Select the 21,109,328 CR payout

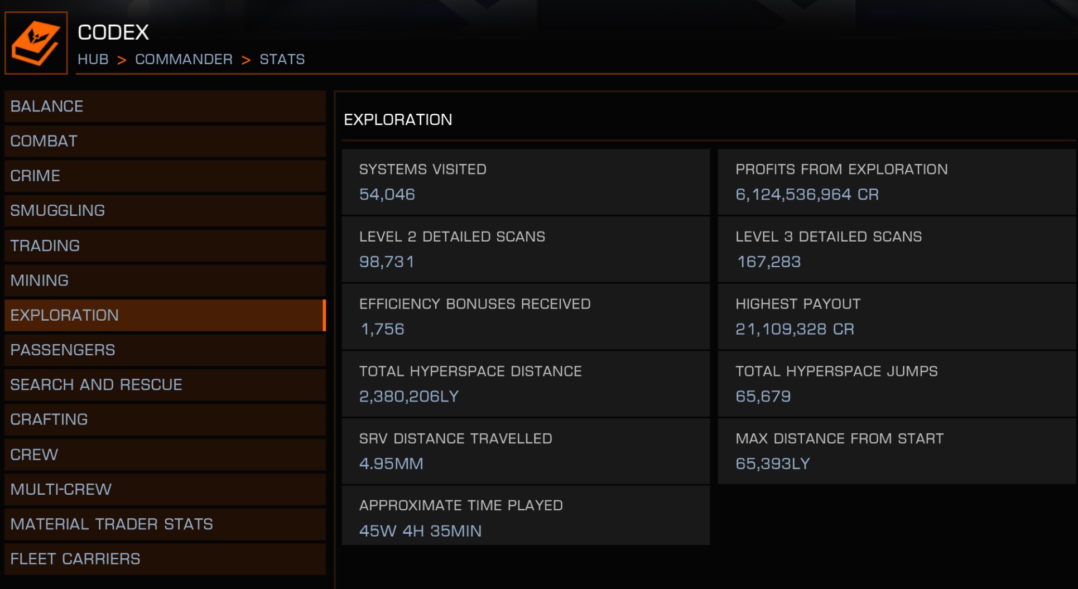click(x=795, y=329)
